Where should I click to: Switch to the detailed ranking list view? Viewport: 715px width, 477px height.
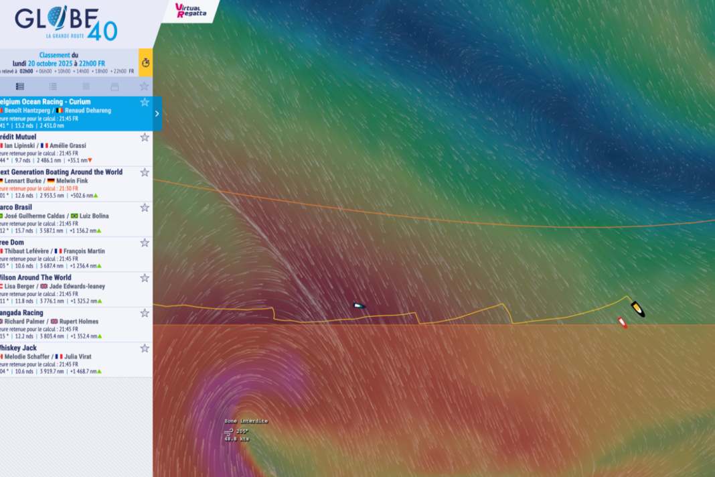[x=20, y=86]
